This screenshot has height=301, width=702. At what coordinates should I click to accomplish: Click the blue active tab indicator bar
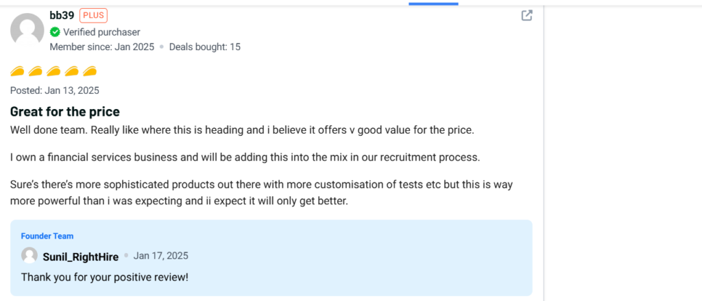coord(433,3)
